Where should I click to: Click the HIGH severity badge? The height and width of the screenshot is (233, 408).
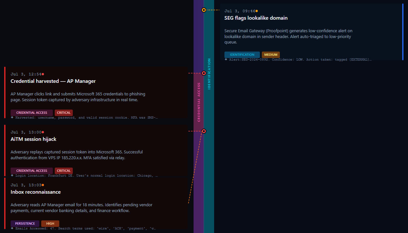50,224
